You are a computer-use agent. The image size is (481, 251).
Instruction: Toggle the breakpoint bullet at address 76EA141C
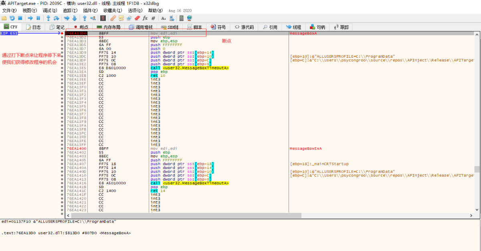tap(62, 191)
